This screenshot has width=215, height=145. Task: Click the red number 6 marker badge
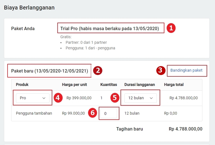[x=93, y=113]
